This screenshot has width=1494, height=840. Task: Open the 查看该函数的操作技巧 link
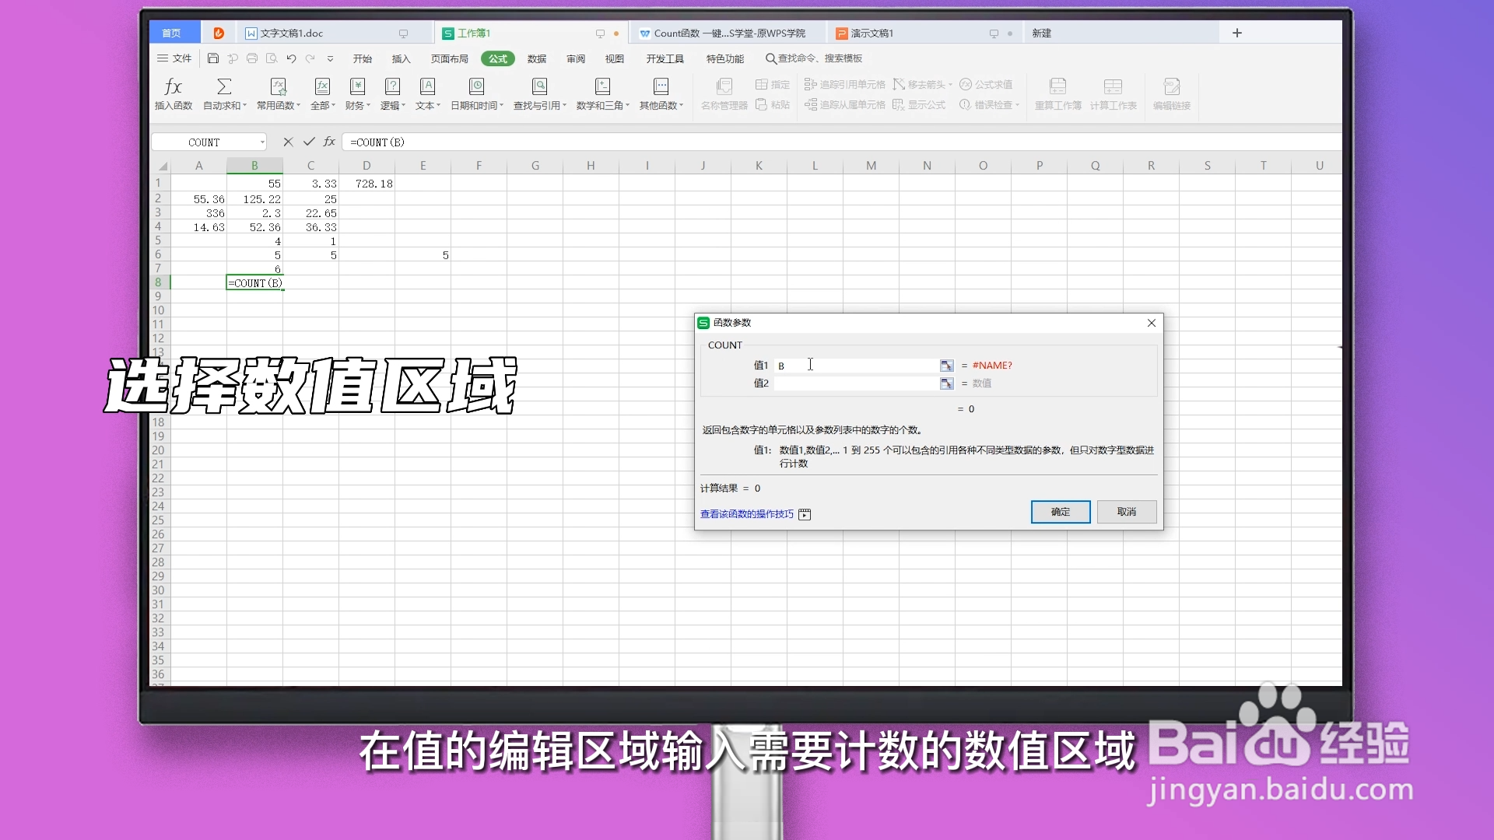pyautogui.click(x=747, y=514)
